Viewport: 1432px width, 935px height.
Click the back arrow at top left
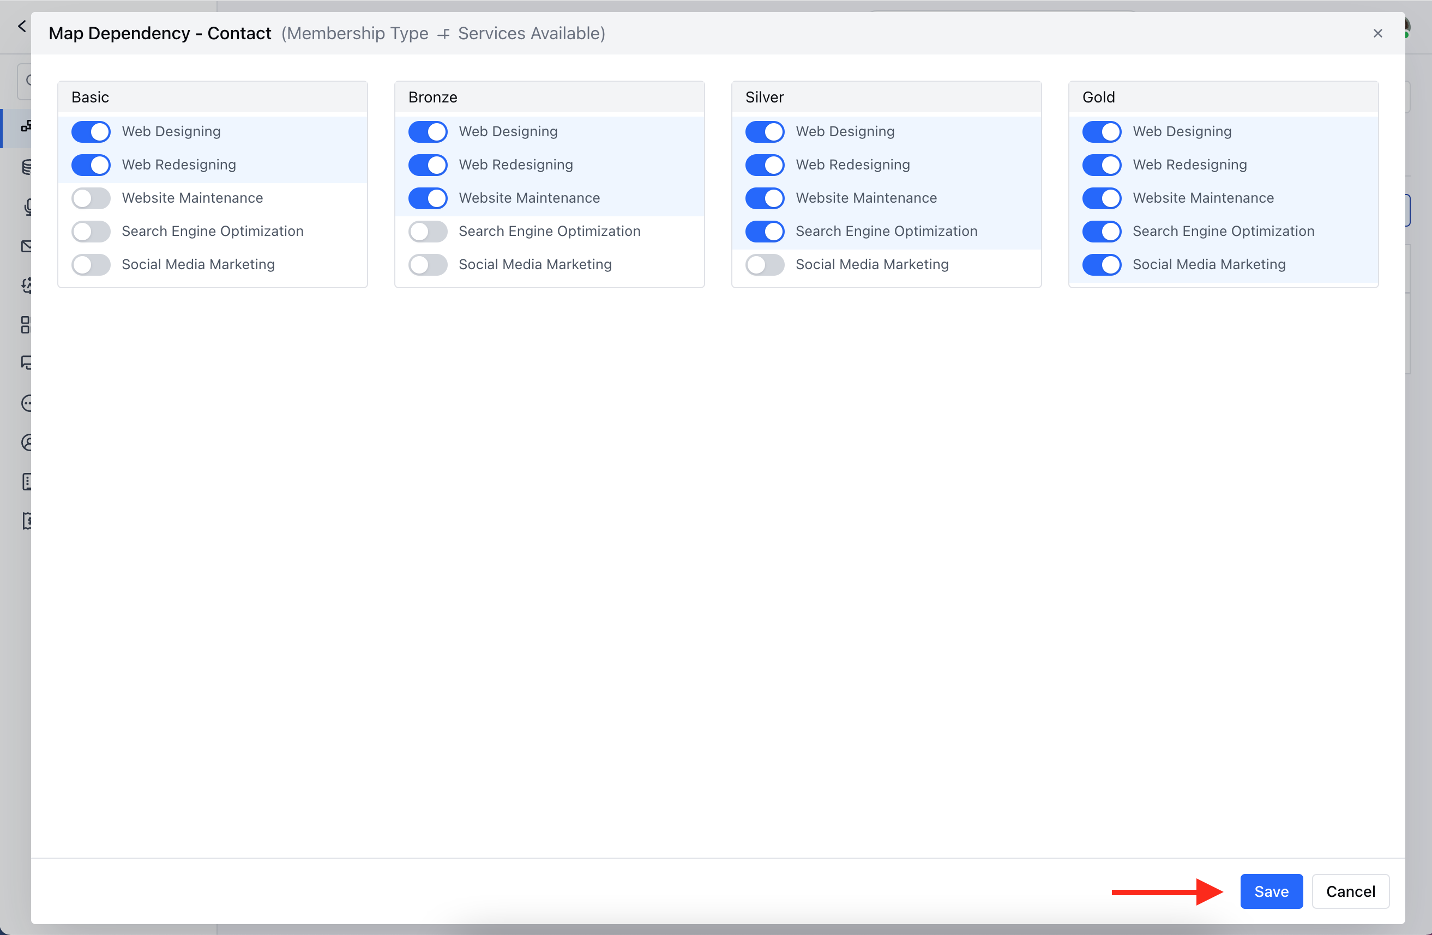[22, 27]
